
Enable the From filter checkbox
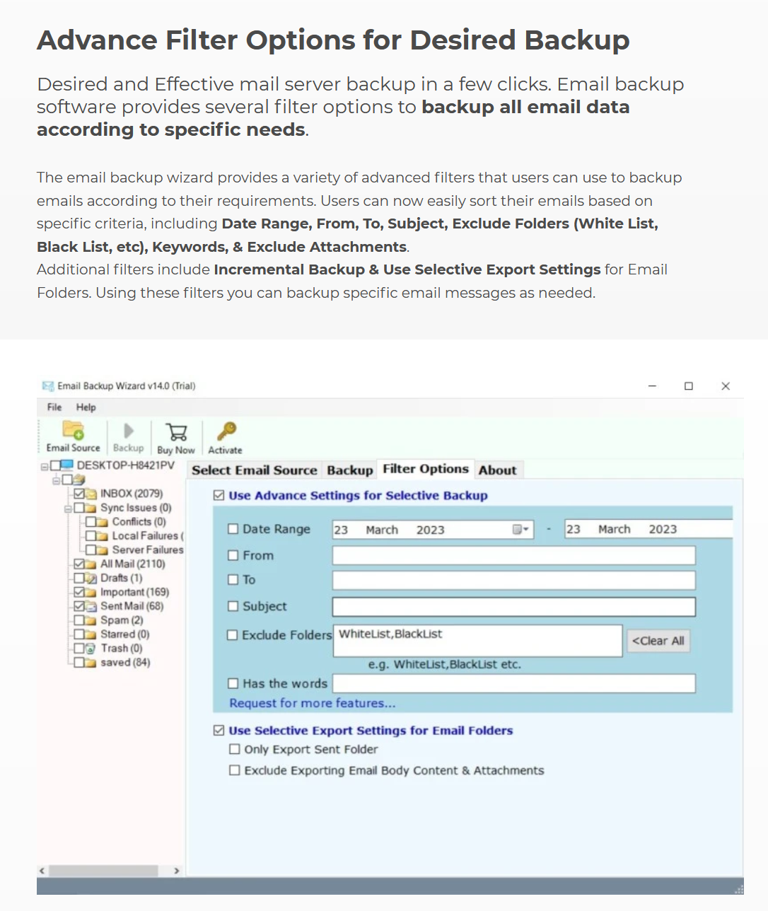click(x=233, y=556)
